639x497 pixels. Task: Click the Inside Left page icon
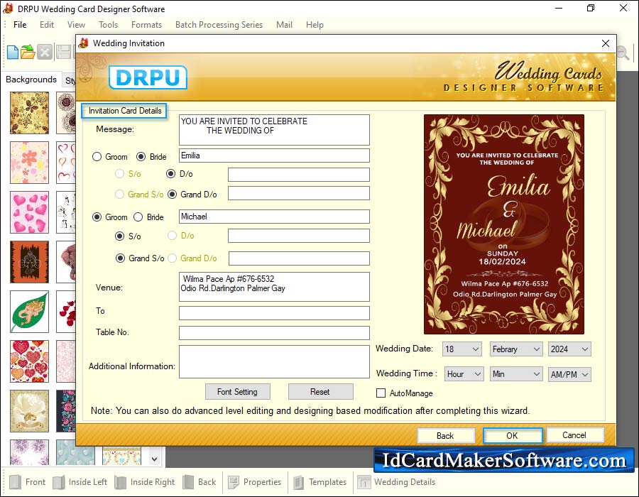click(x=59, y=482)
